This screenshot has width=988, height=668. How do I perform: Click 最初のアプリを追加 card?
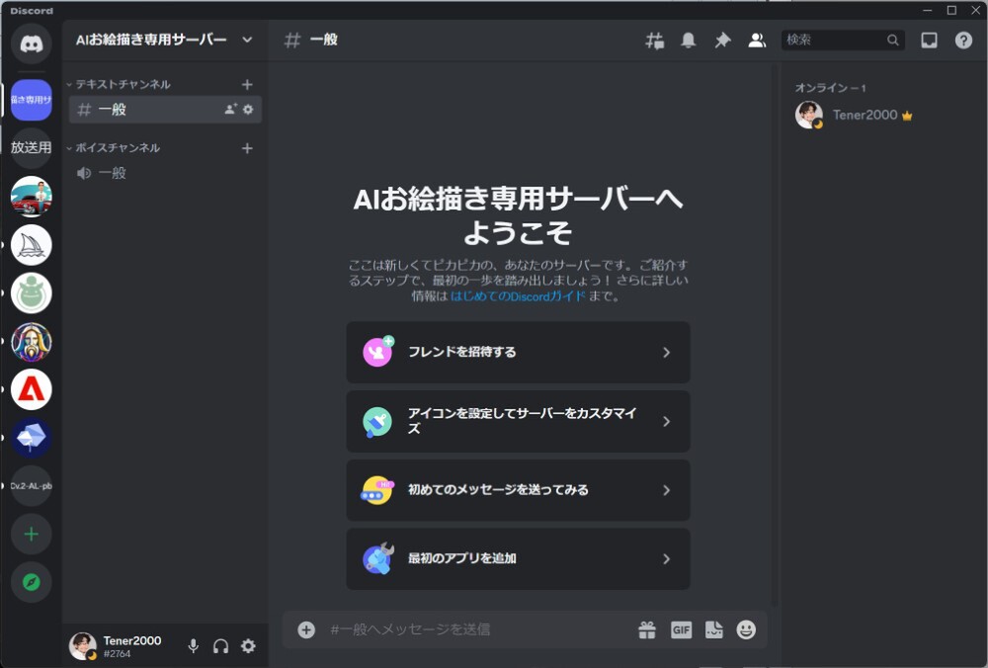click(518, 559)
